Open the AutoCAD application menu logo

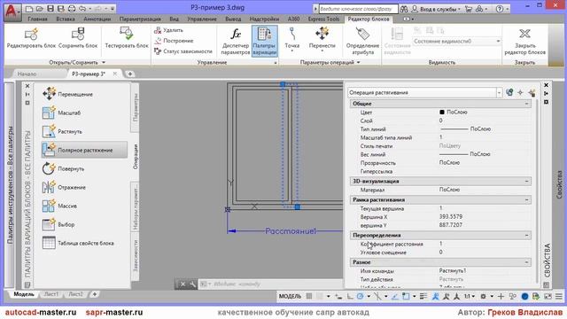[x=12, y=12]
